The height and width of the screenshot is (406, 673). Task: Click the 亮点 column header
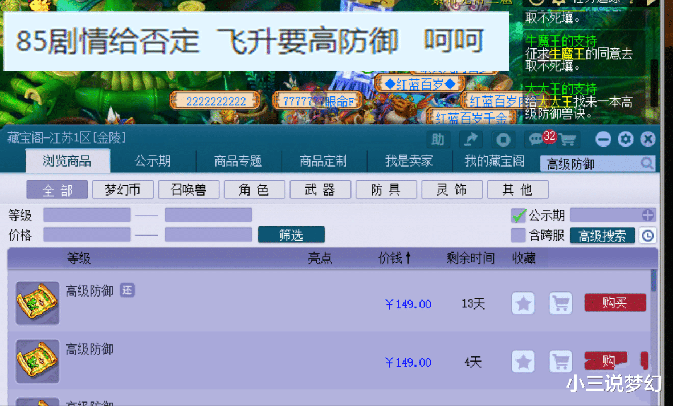tap(320, 258)
